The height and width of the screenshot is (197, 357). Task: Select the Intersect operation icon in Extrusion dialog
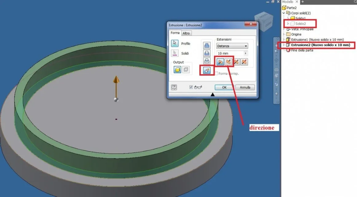pos(207,61)
